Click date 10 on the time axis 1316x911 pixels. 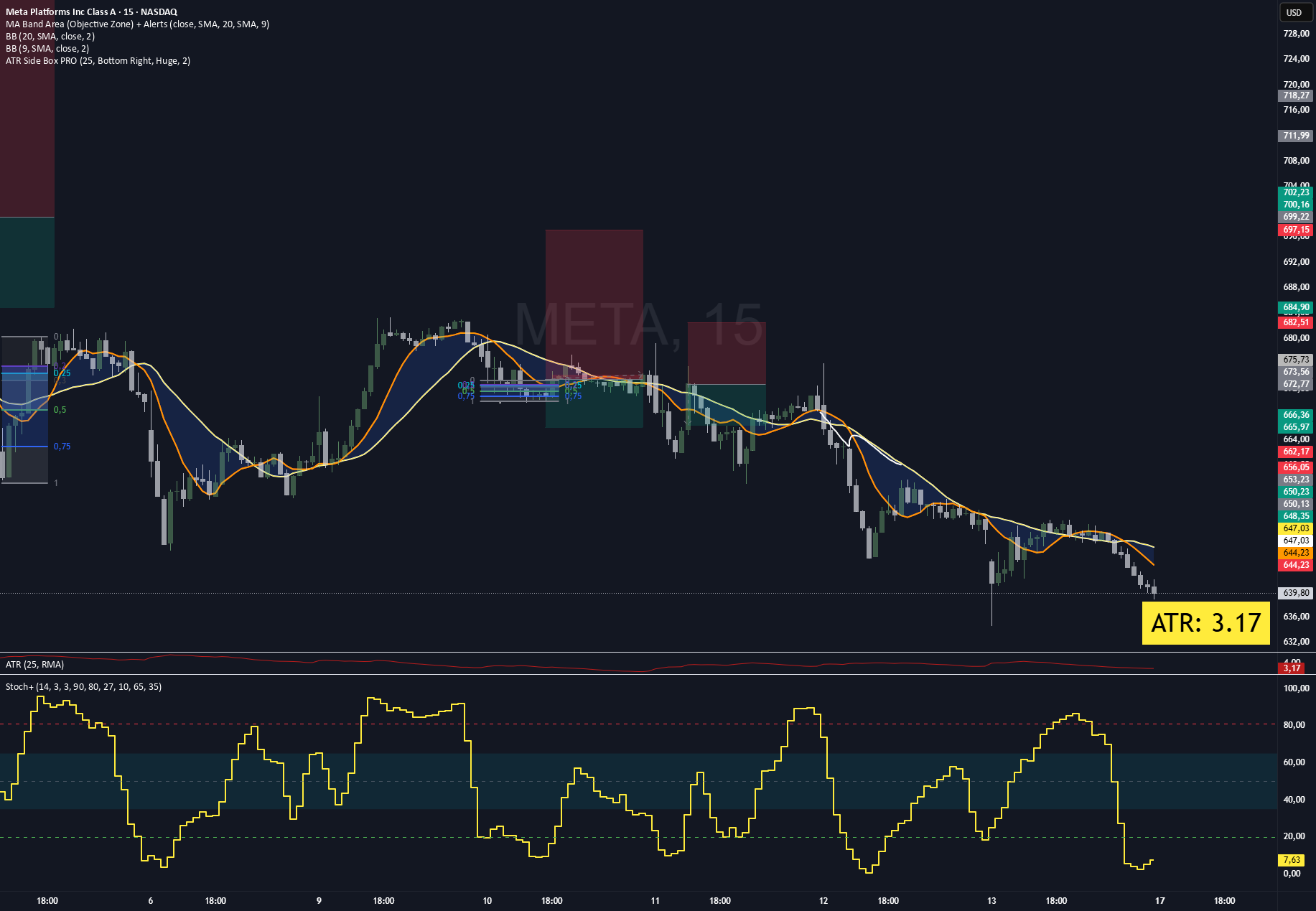tap(487, 901)
